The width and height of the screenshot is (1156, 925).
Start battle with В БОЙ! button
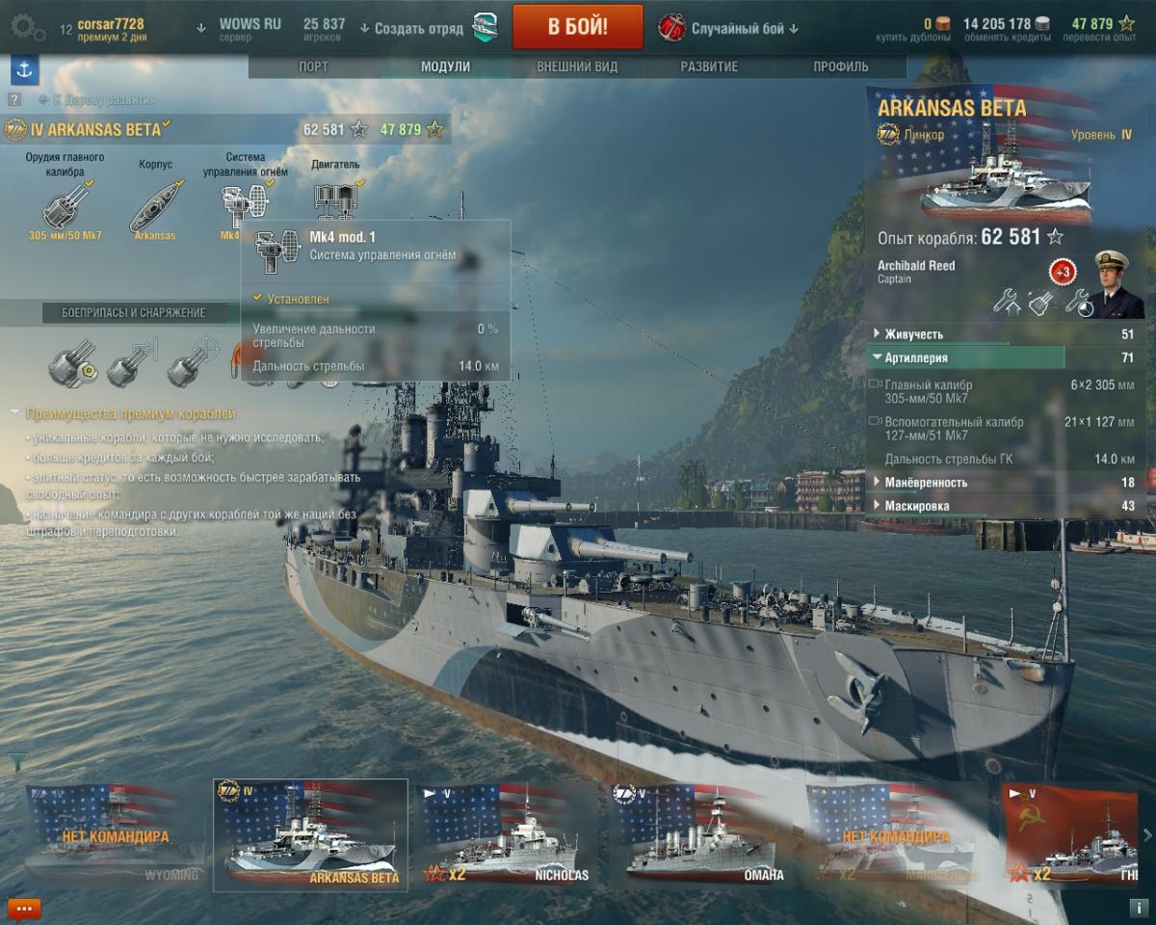578,27
